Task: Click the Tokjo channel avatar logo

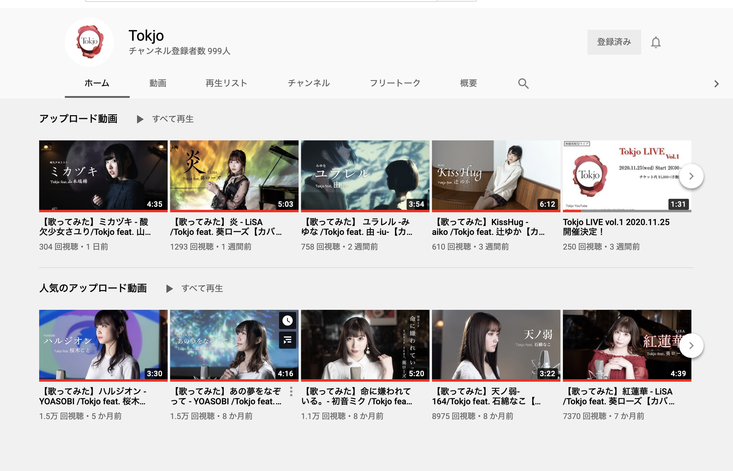Action: [x=89, y=42]
